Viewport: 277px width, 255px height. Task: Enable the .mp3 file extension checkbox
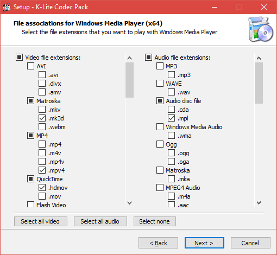pos(171,75)
